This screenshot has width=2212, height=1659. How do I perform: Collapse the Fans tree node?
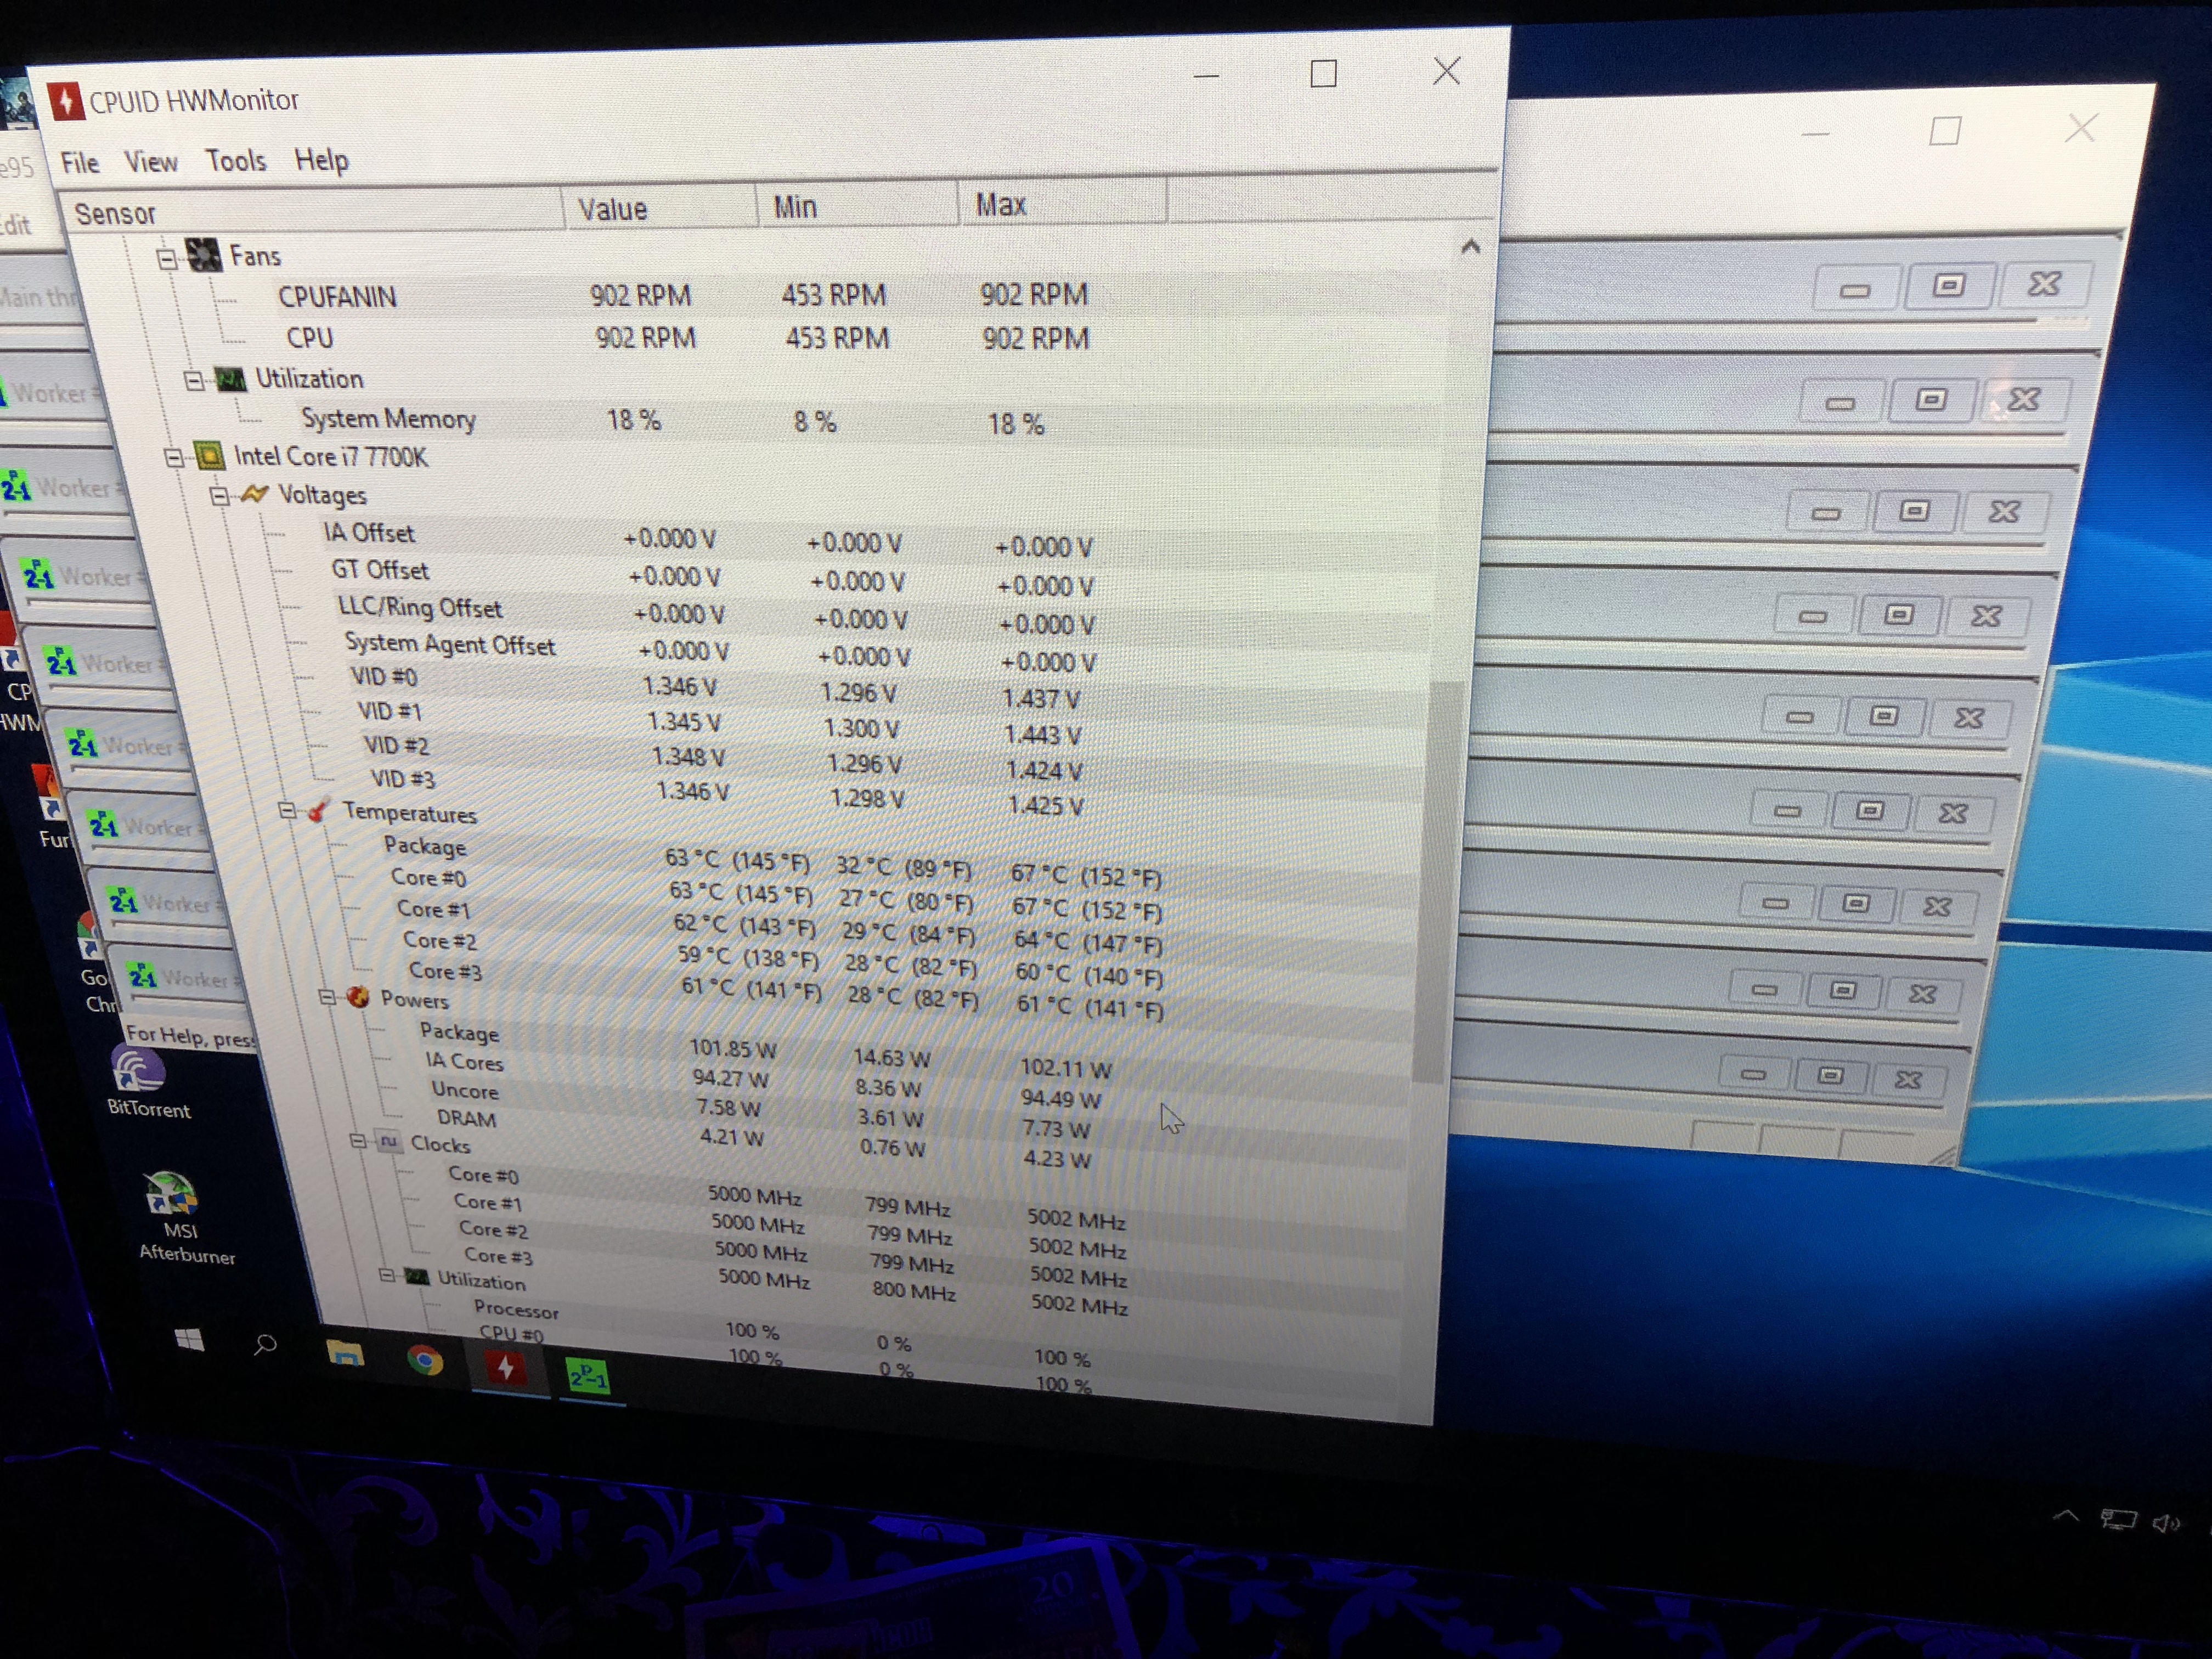coord(167,260)
